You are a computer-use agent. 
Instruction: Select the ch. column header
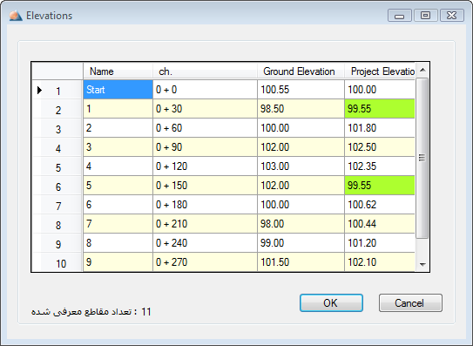click(205, 71)
